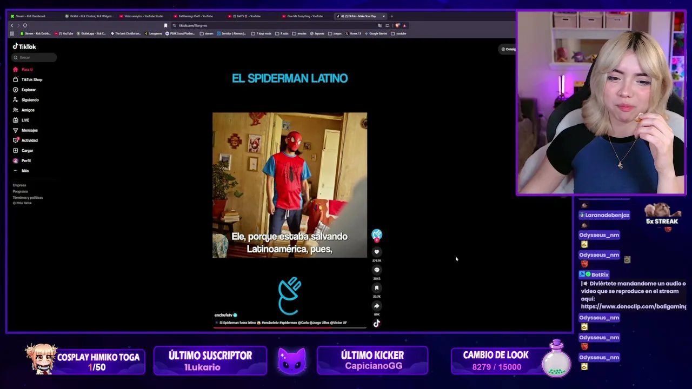Reload the page with the refresh icon
Screen dimensions: 692x389
[25, 25]
